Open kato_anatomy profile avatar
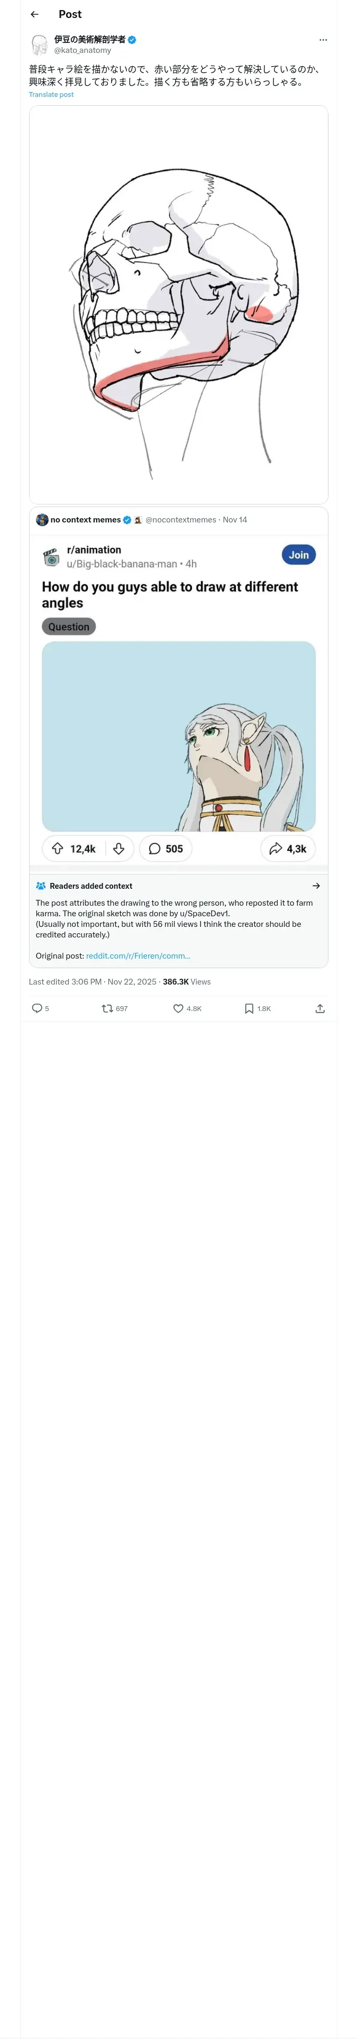Image resolution: width=357 pixels, height=2039 pixels. click(x=40, y=44)
